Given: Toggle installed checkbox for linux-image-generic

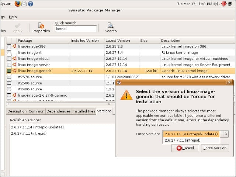Looking at the screenshot, I should point(9,70).
